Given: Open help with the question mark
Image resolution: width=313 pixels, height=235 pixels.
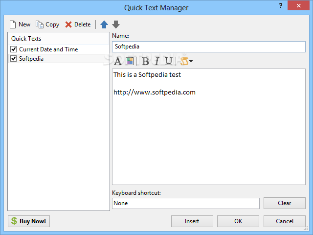Looking at the screenshot, I should 281,5.
